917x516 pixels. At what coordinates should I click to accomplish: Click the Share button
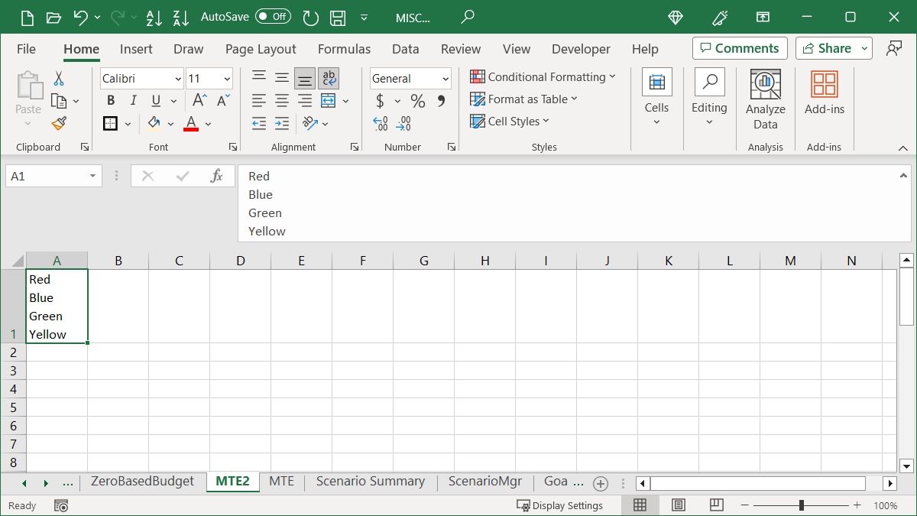pos(828,47)
